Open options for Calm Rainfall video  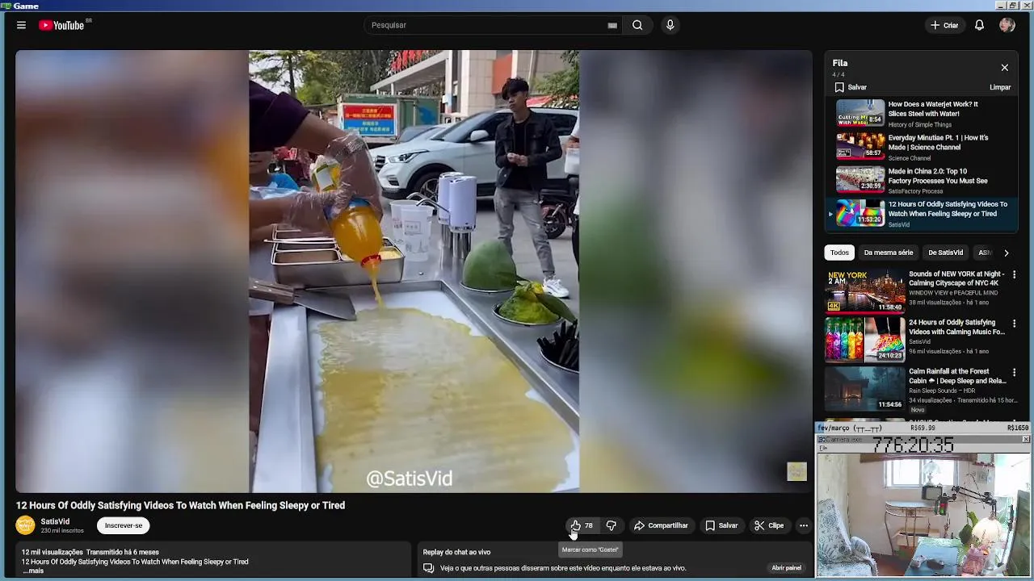tap(1014, 373)
